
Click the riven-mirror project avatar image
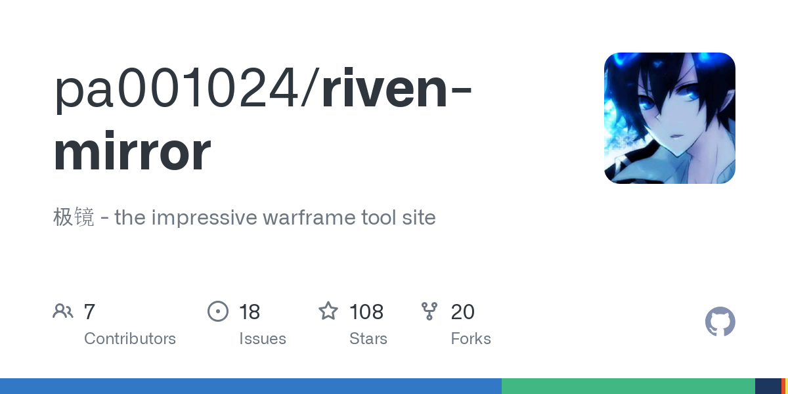(669, 118)
